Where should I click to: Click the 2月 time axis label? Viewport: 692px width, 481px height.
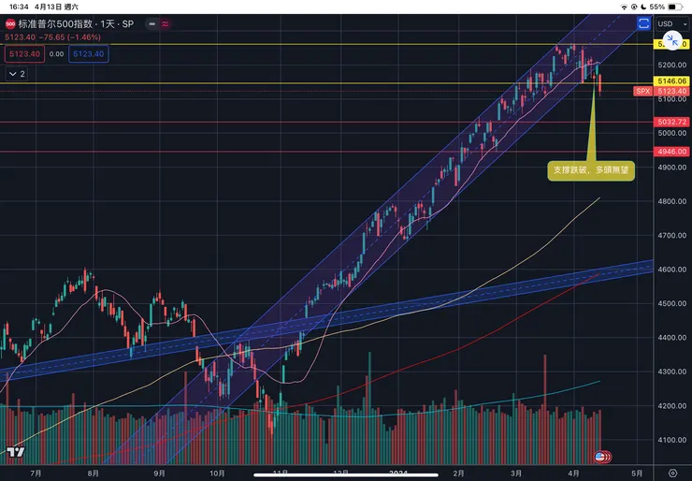coord(458,474)
